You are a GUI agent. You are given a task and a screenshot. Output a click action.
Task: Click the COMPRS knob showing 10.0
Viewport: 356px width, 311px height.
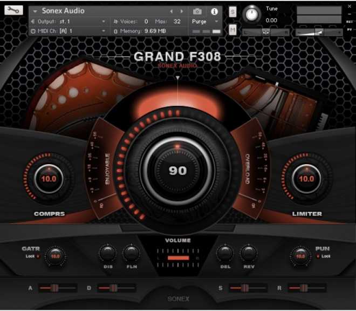tap(49, 179)
